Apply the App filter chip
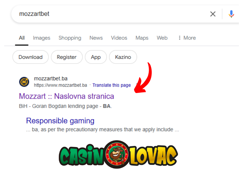Viewport: 243px width, 174px height. click(96, 57)
